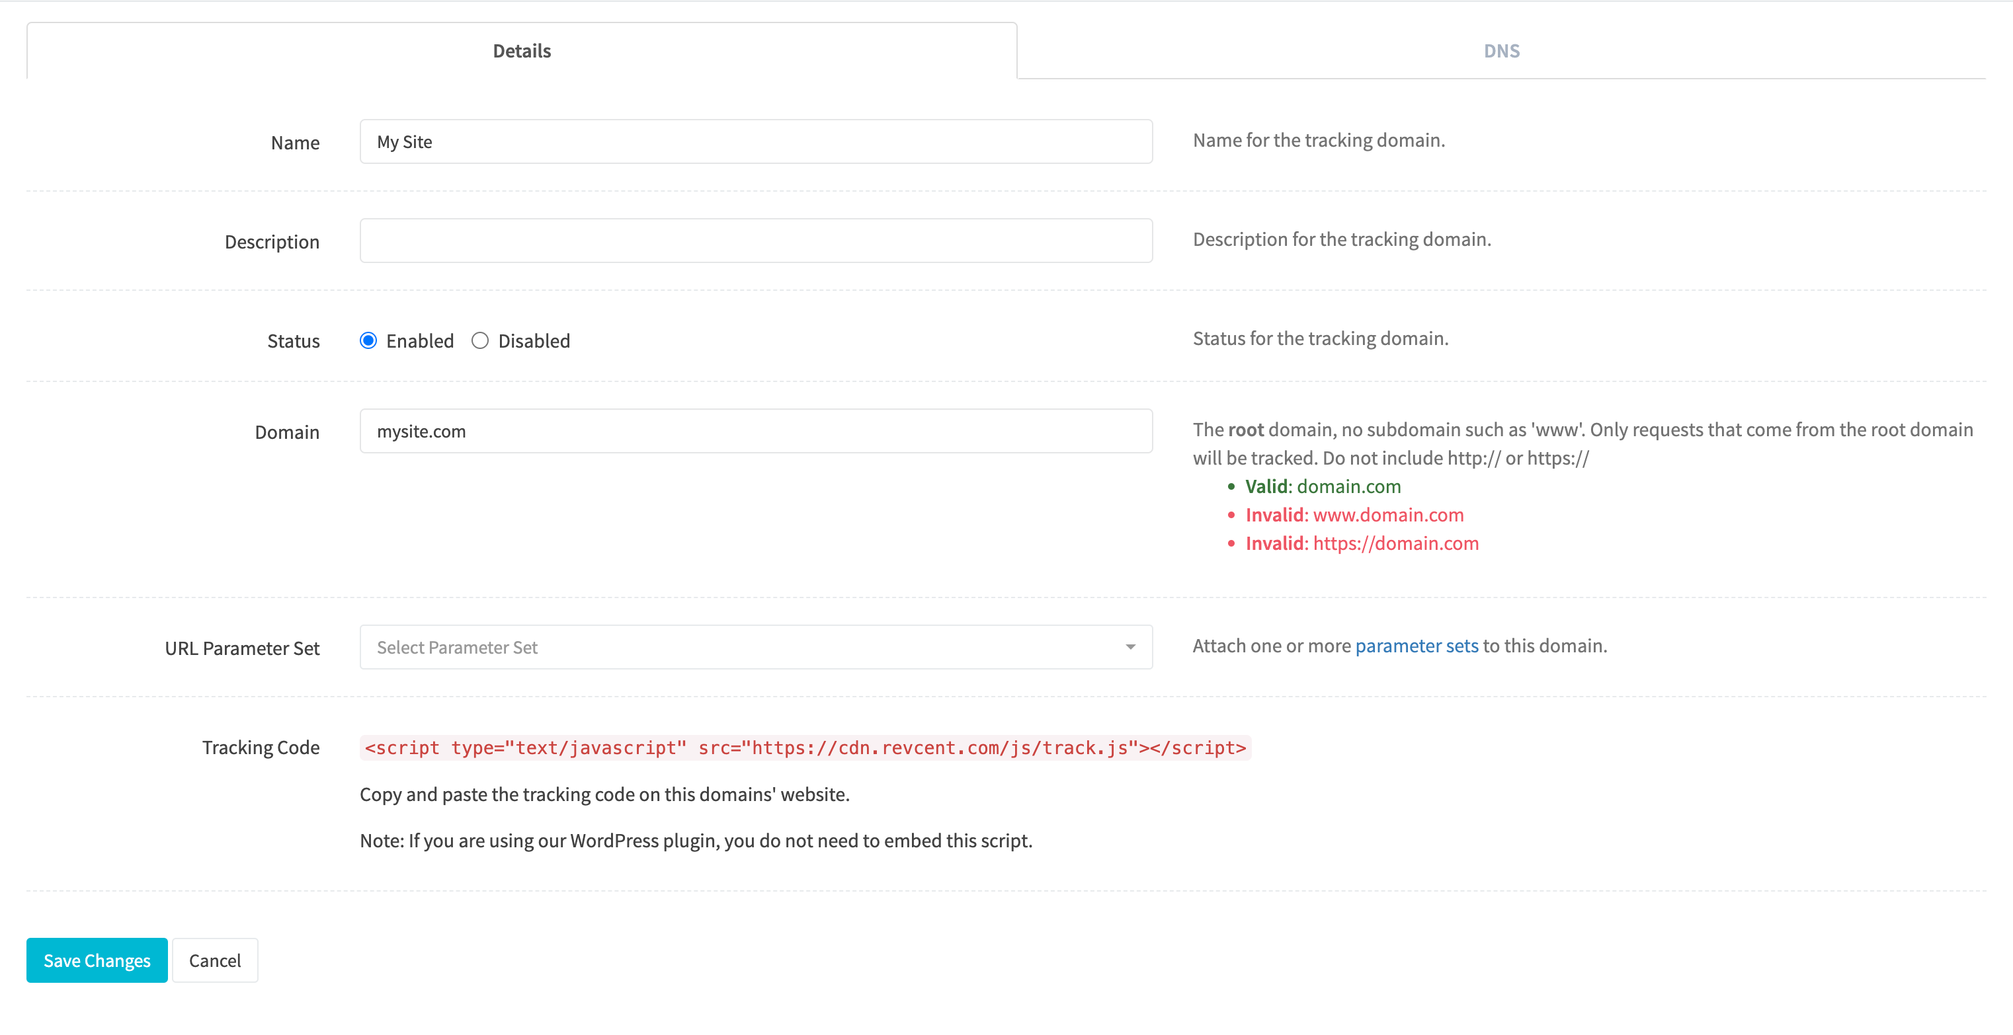Select the Enabled status radio button
The height and width of the screenshot is (1035, 2013).
pyautogui.click(x=368, y=340)
